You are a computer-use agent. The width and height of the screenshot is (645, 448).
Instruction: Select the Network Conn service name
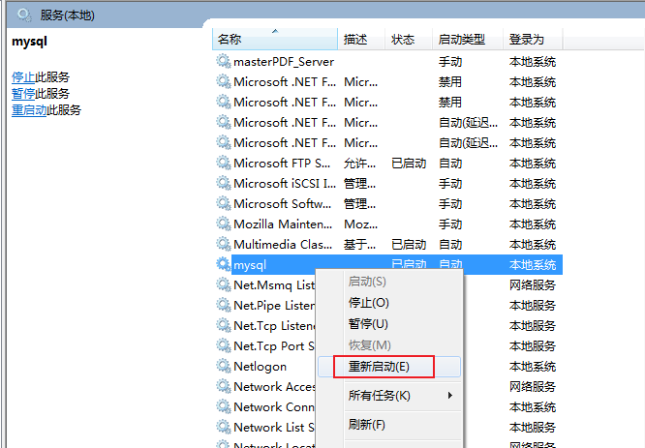click(x=274, y=407)
